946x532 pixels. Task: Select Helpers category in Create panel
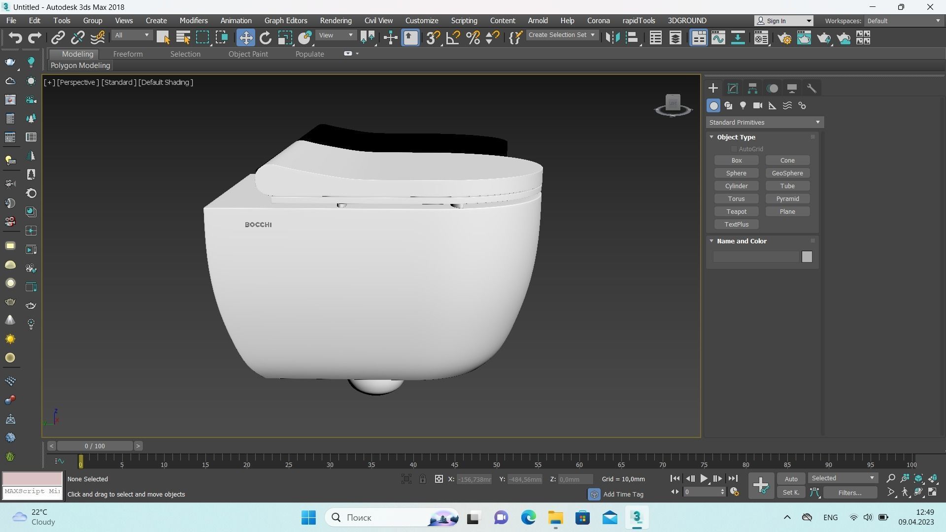tap(773, 106)
